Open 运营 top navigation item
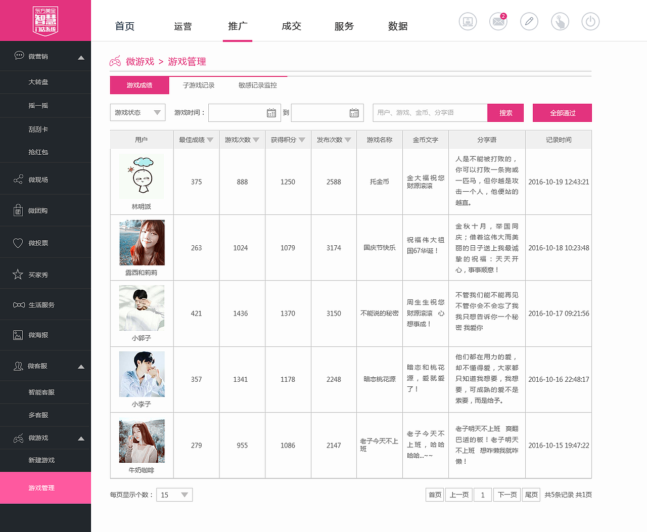Image resolution: width=647 pixels, height=532 pixels. click(183, 26)
